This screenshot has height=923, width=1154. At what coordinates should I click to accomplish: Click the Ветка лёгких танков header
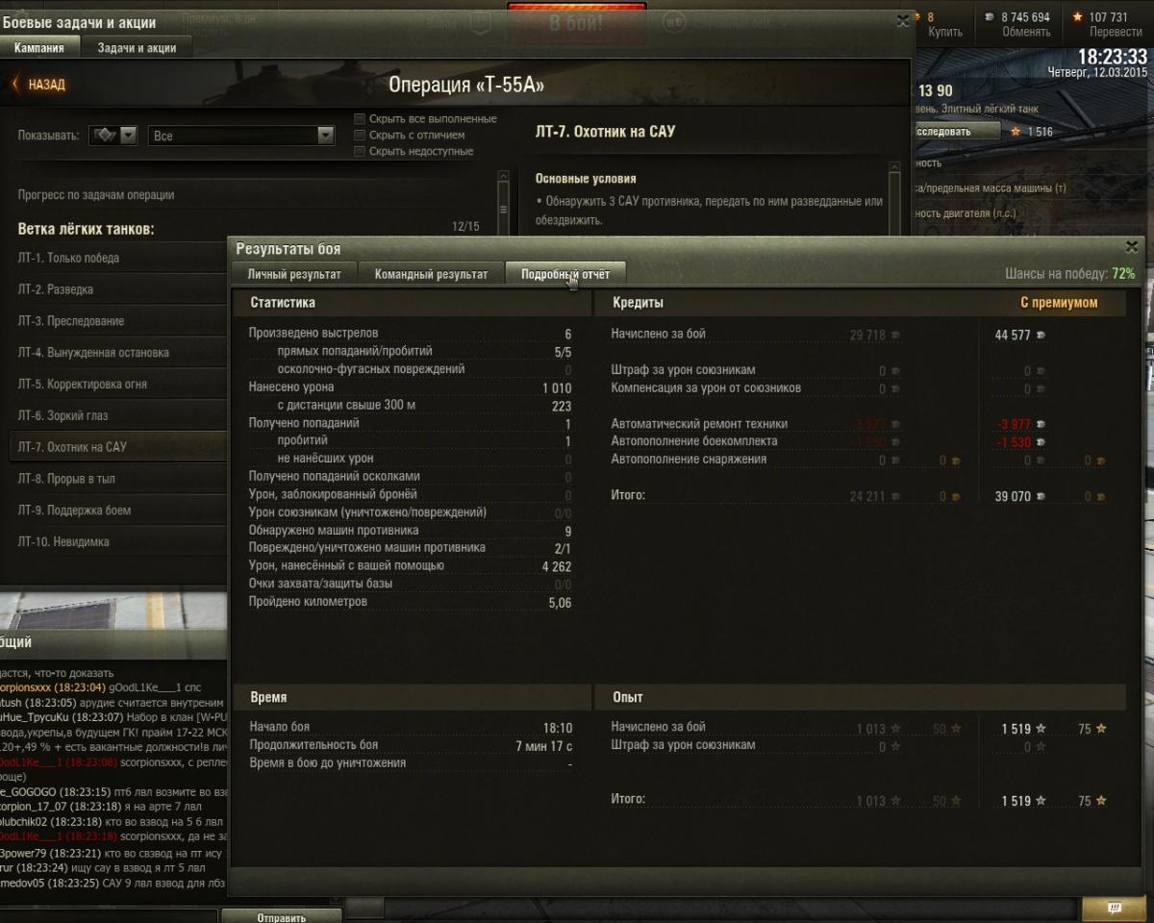[87, 230]
